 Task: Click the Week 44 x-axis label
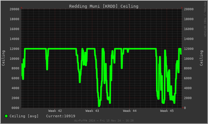click(129, 111)
